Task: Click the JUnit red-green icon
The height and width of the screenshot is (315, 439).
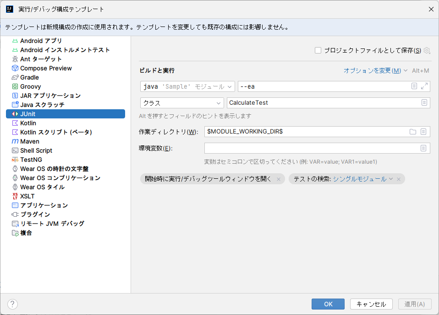Action: 15,114
